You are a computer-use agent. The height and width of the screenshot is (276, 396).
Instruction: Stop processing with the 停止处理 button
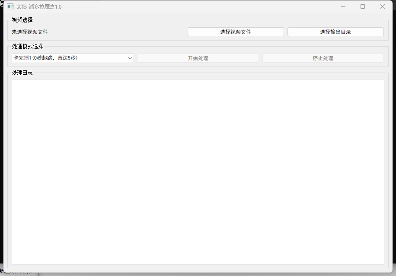323,58
